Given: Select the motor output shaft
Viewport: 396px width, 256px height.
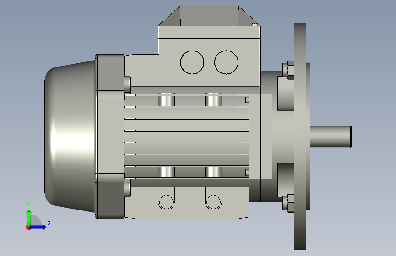Looking at the screenshot, I should [331, 136].
